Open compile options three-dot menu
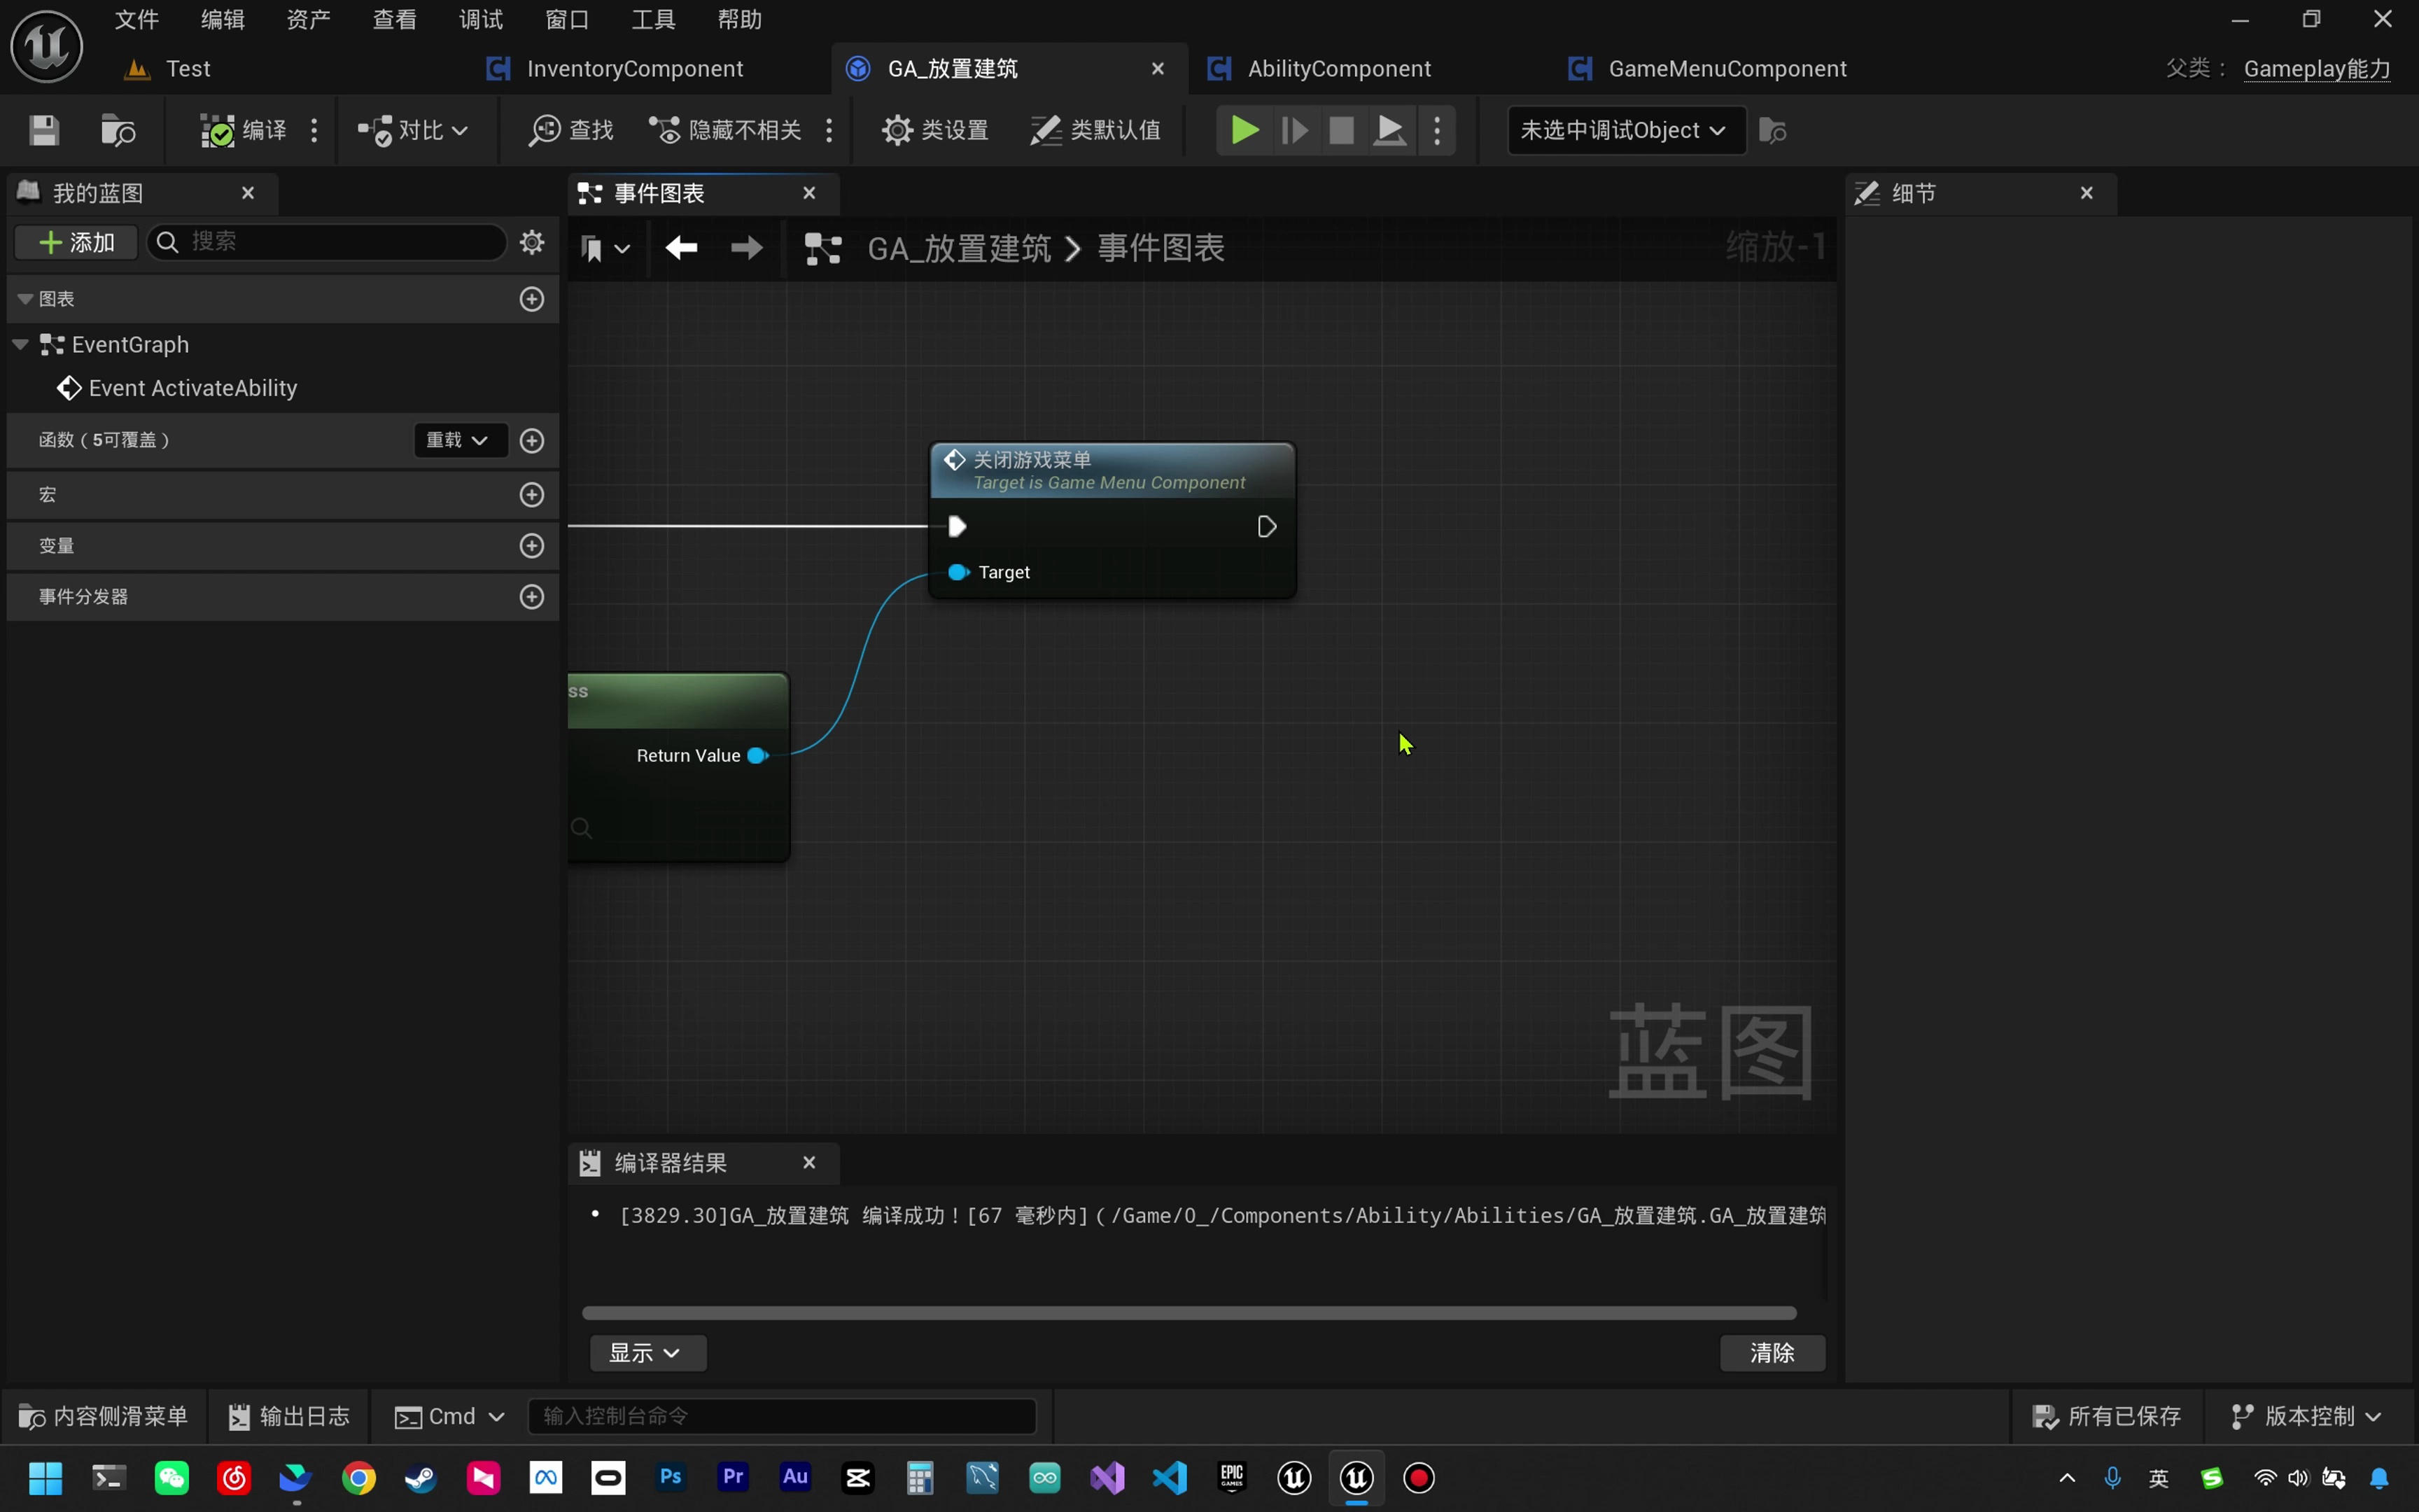This screenshot has width=2419, height=1512. pyautogui.click(x=314, y=130)
